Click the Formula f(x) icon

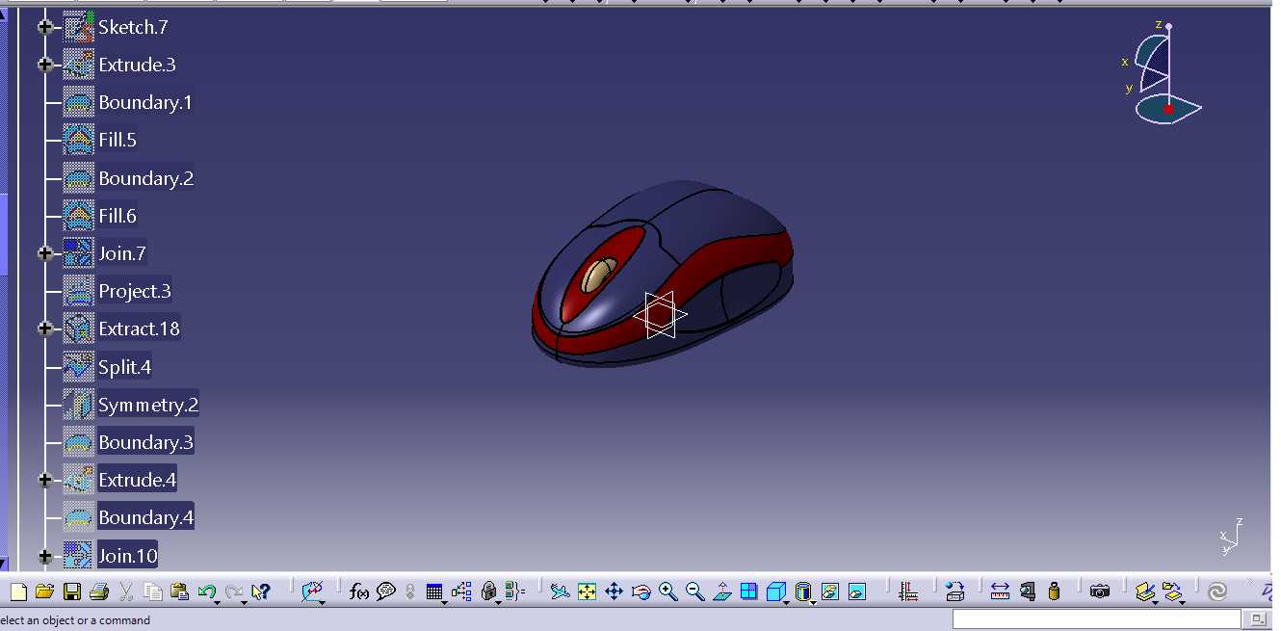(x=359, y=592)
